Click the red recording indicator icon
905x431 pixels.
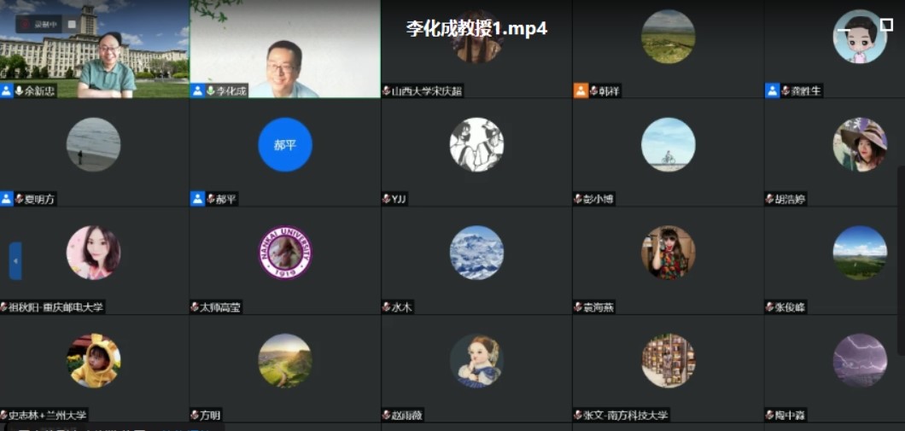[25, 24]
